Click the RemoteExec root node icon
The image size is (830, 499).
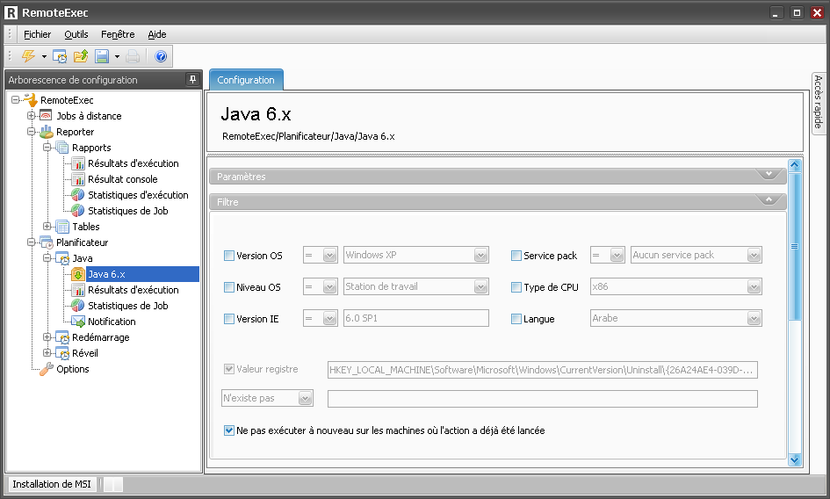31,99
